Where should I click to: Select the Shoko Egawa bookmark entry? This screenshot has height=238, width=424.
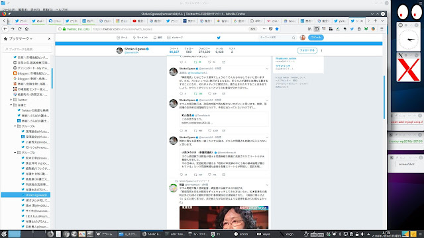point(26,195)
